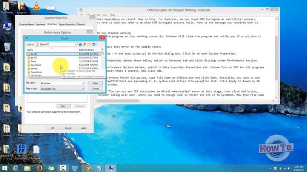This screenshot has width=307, height=172.
Task: Click the taskbar clock and date
Action: (x=298, y=168)
